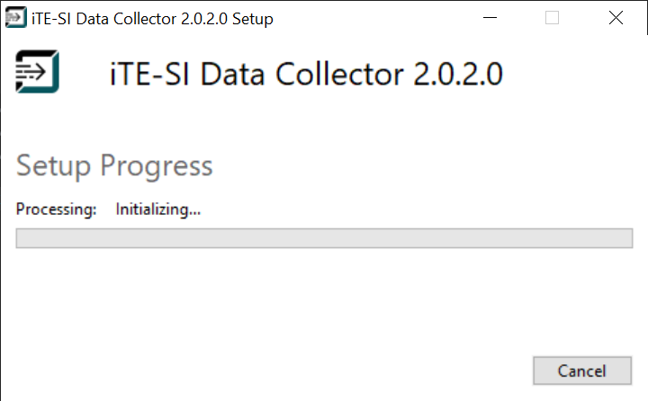Viewport: 648px width, 401px height.
Task: Click the setup progress bar
Action: [324, 237]
